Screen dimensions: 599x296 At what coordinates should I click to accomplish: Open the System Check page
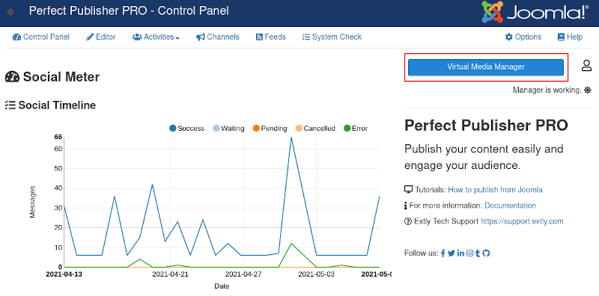pyautogui.click(x=332, y=37)
